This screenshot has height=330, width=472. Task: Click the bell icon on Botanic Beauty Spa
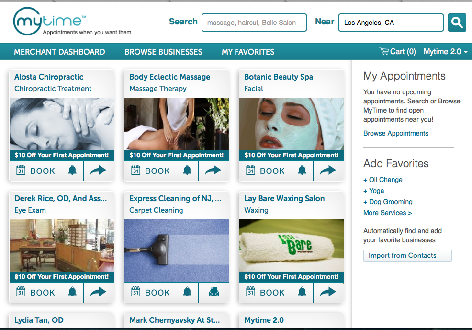[x=302, y=171]
